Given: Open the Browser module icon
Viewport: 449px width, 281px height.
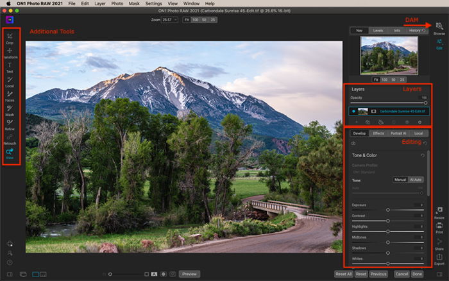Looking at the screenshot, I should pos(439,29).
